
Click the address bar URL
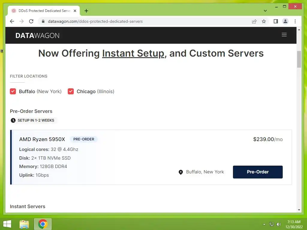[x=95, y=21]
